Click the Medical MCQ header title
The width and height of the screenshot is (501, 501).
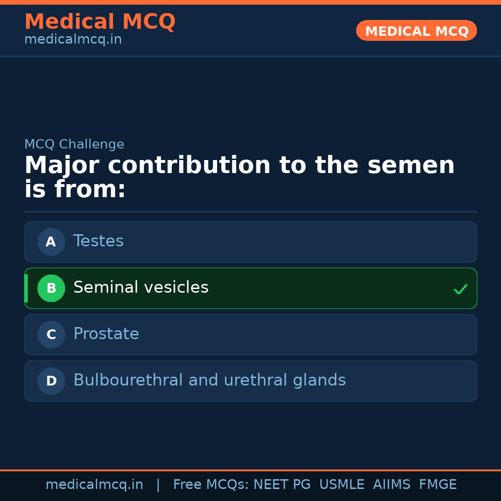[x=100, y=22]
